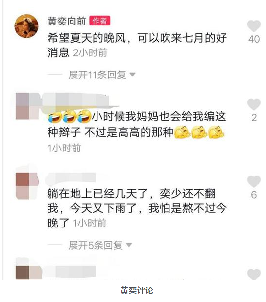266x302 pixels.
Task: Tap the heart icon on the bottom partial comment
Action: click(x=254, y=274)
